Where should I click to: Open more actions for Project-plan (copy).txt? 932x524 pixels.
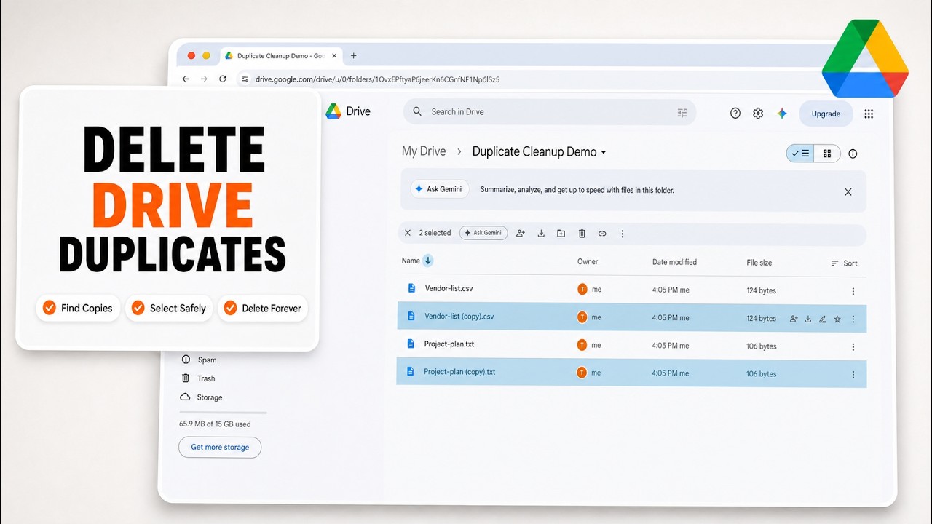(853, 375)
